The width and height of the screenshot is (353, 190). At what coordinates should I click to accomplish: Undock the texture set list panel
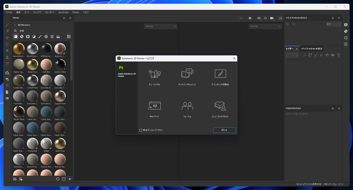point(333,18)
